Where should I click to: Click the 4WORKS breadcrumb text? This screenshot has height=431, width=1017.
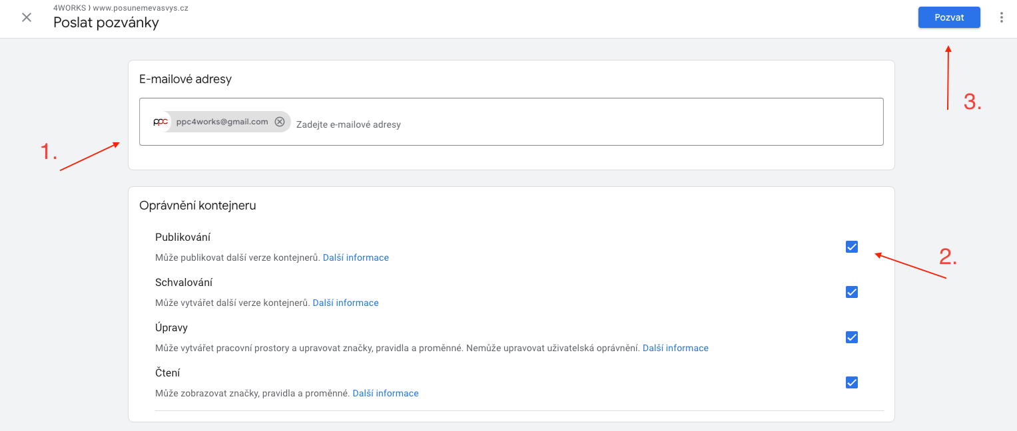(x=70, y=8)
